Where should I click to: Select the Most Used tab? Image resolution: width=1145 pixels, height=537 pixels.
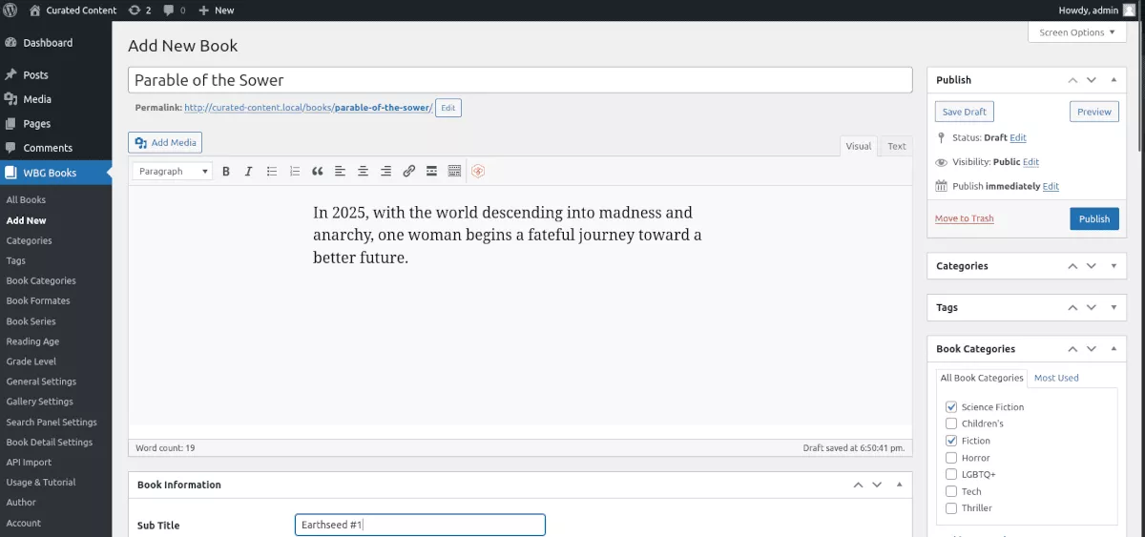click(x=1056, y=378)
